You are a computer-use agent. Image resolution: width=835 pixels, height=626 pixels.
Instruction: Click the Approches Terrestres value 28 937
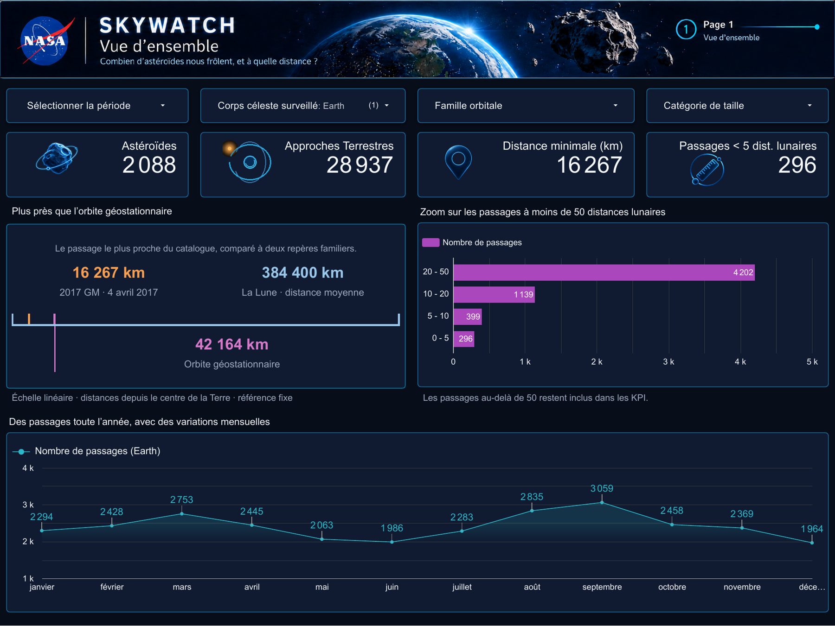coord(360,165)
